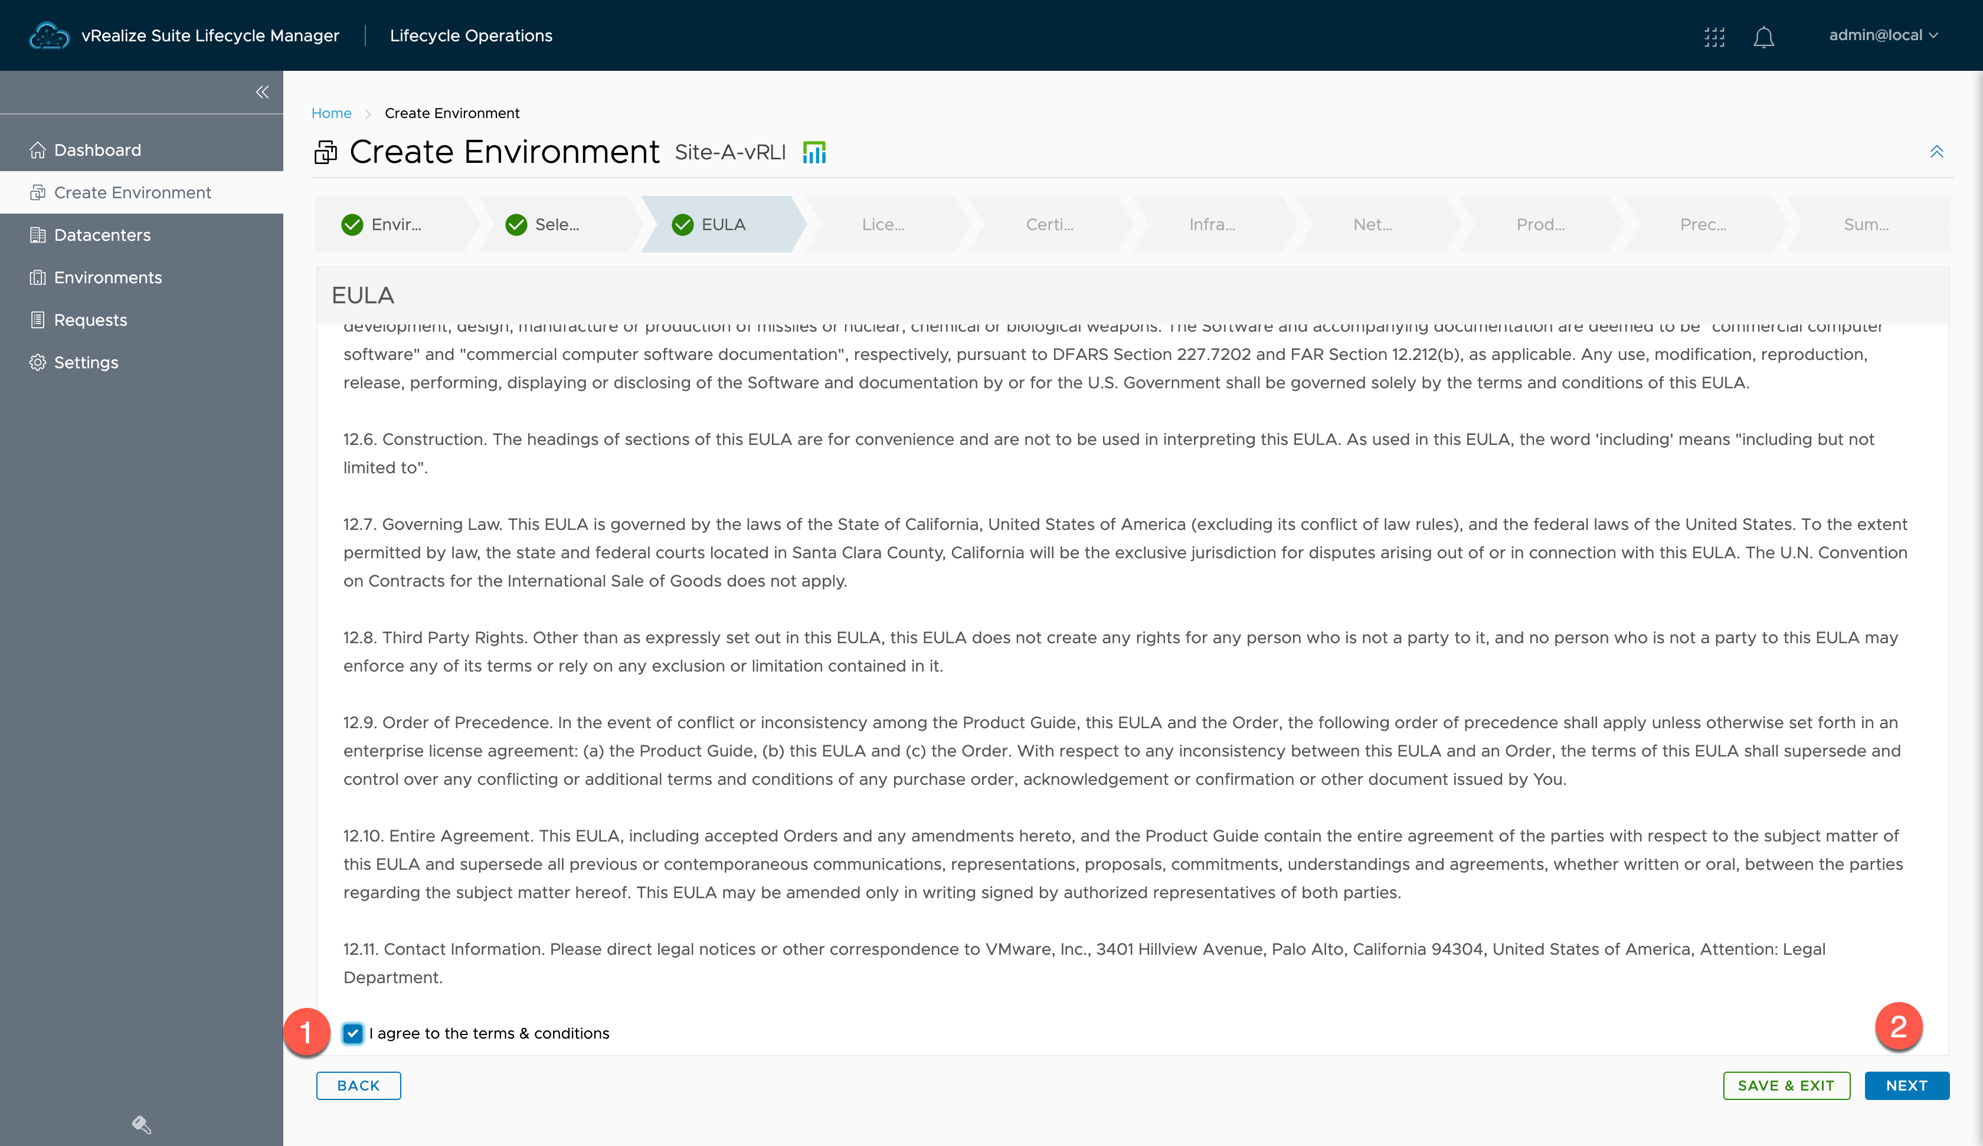The image size is (1983, 1146).
Task: Collapse the sidebar with double chevron
Action: click(262, 92)
